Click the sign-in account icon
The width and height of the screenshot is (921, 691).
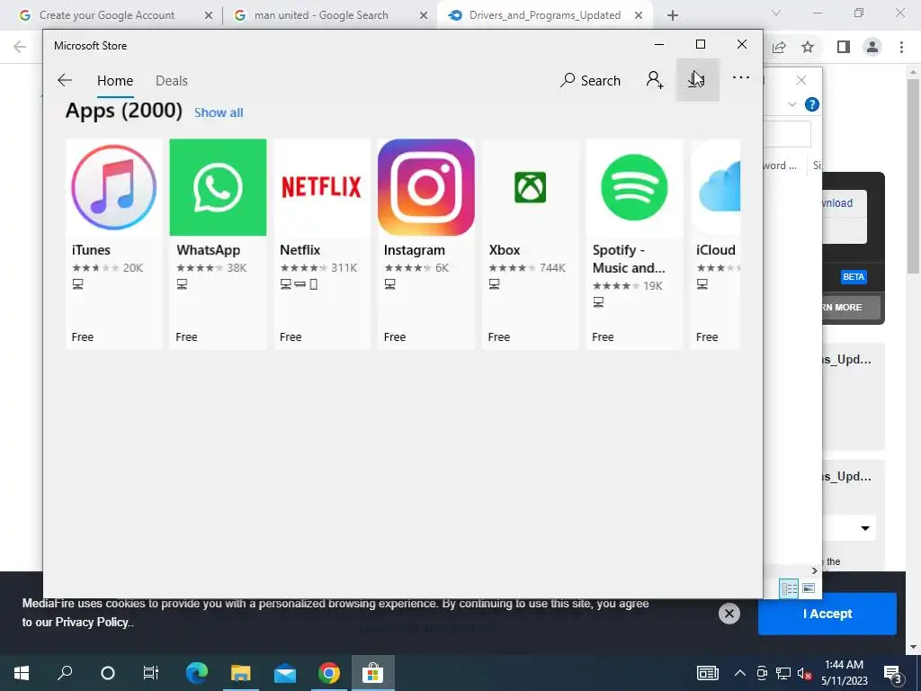(655, 80)
